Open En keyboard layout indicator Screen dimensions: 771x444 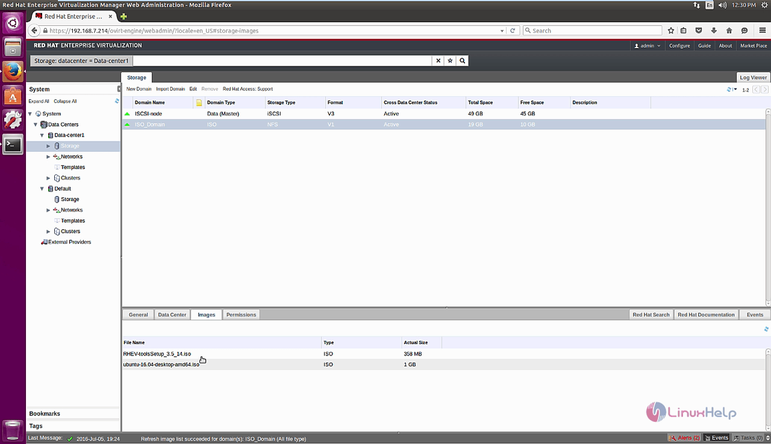pyautogui.click(x=710, y=5)
